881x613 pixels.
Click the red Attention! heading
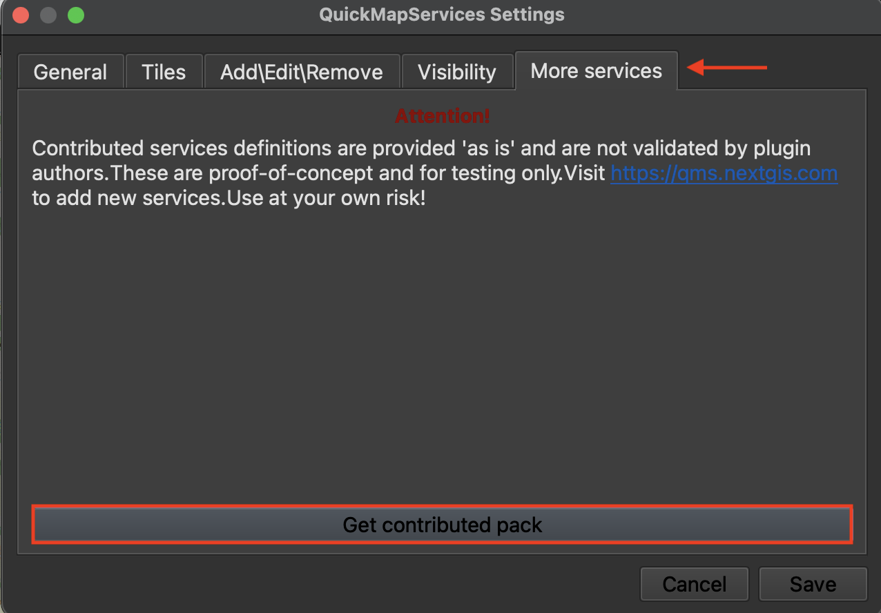pos(442,116)
